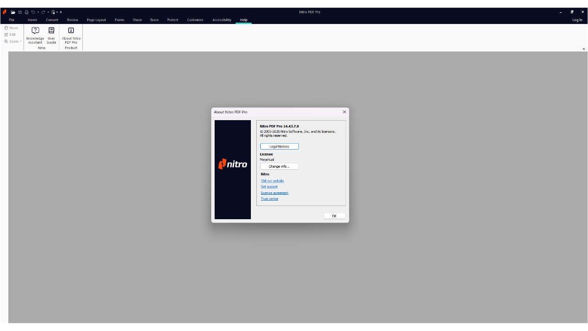The height and width of the screenshot is (331, 588).
Task: Click the Nitro logo in the About dialog
Action: tap(233, 164)
